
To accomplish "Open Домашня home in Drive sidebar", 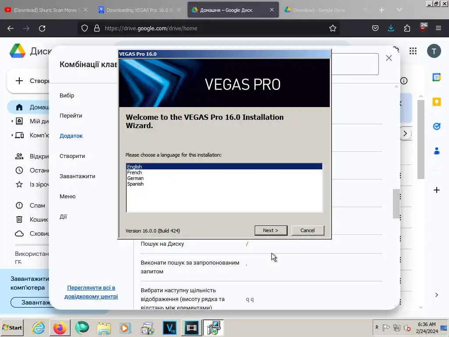I will (x=29, y=107).
